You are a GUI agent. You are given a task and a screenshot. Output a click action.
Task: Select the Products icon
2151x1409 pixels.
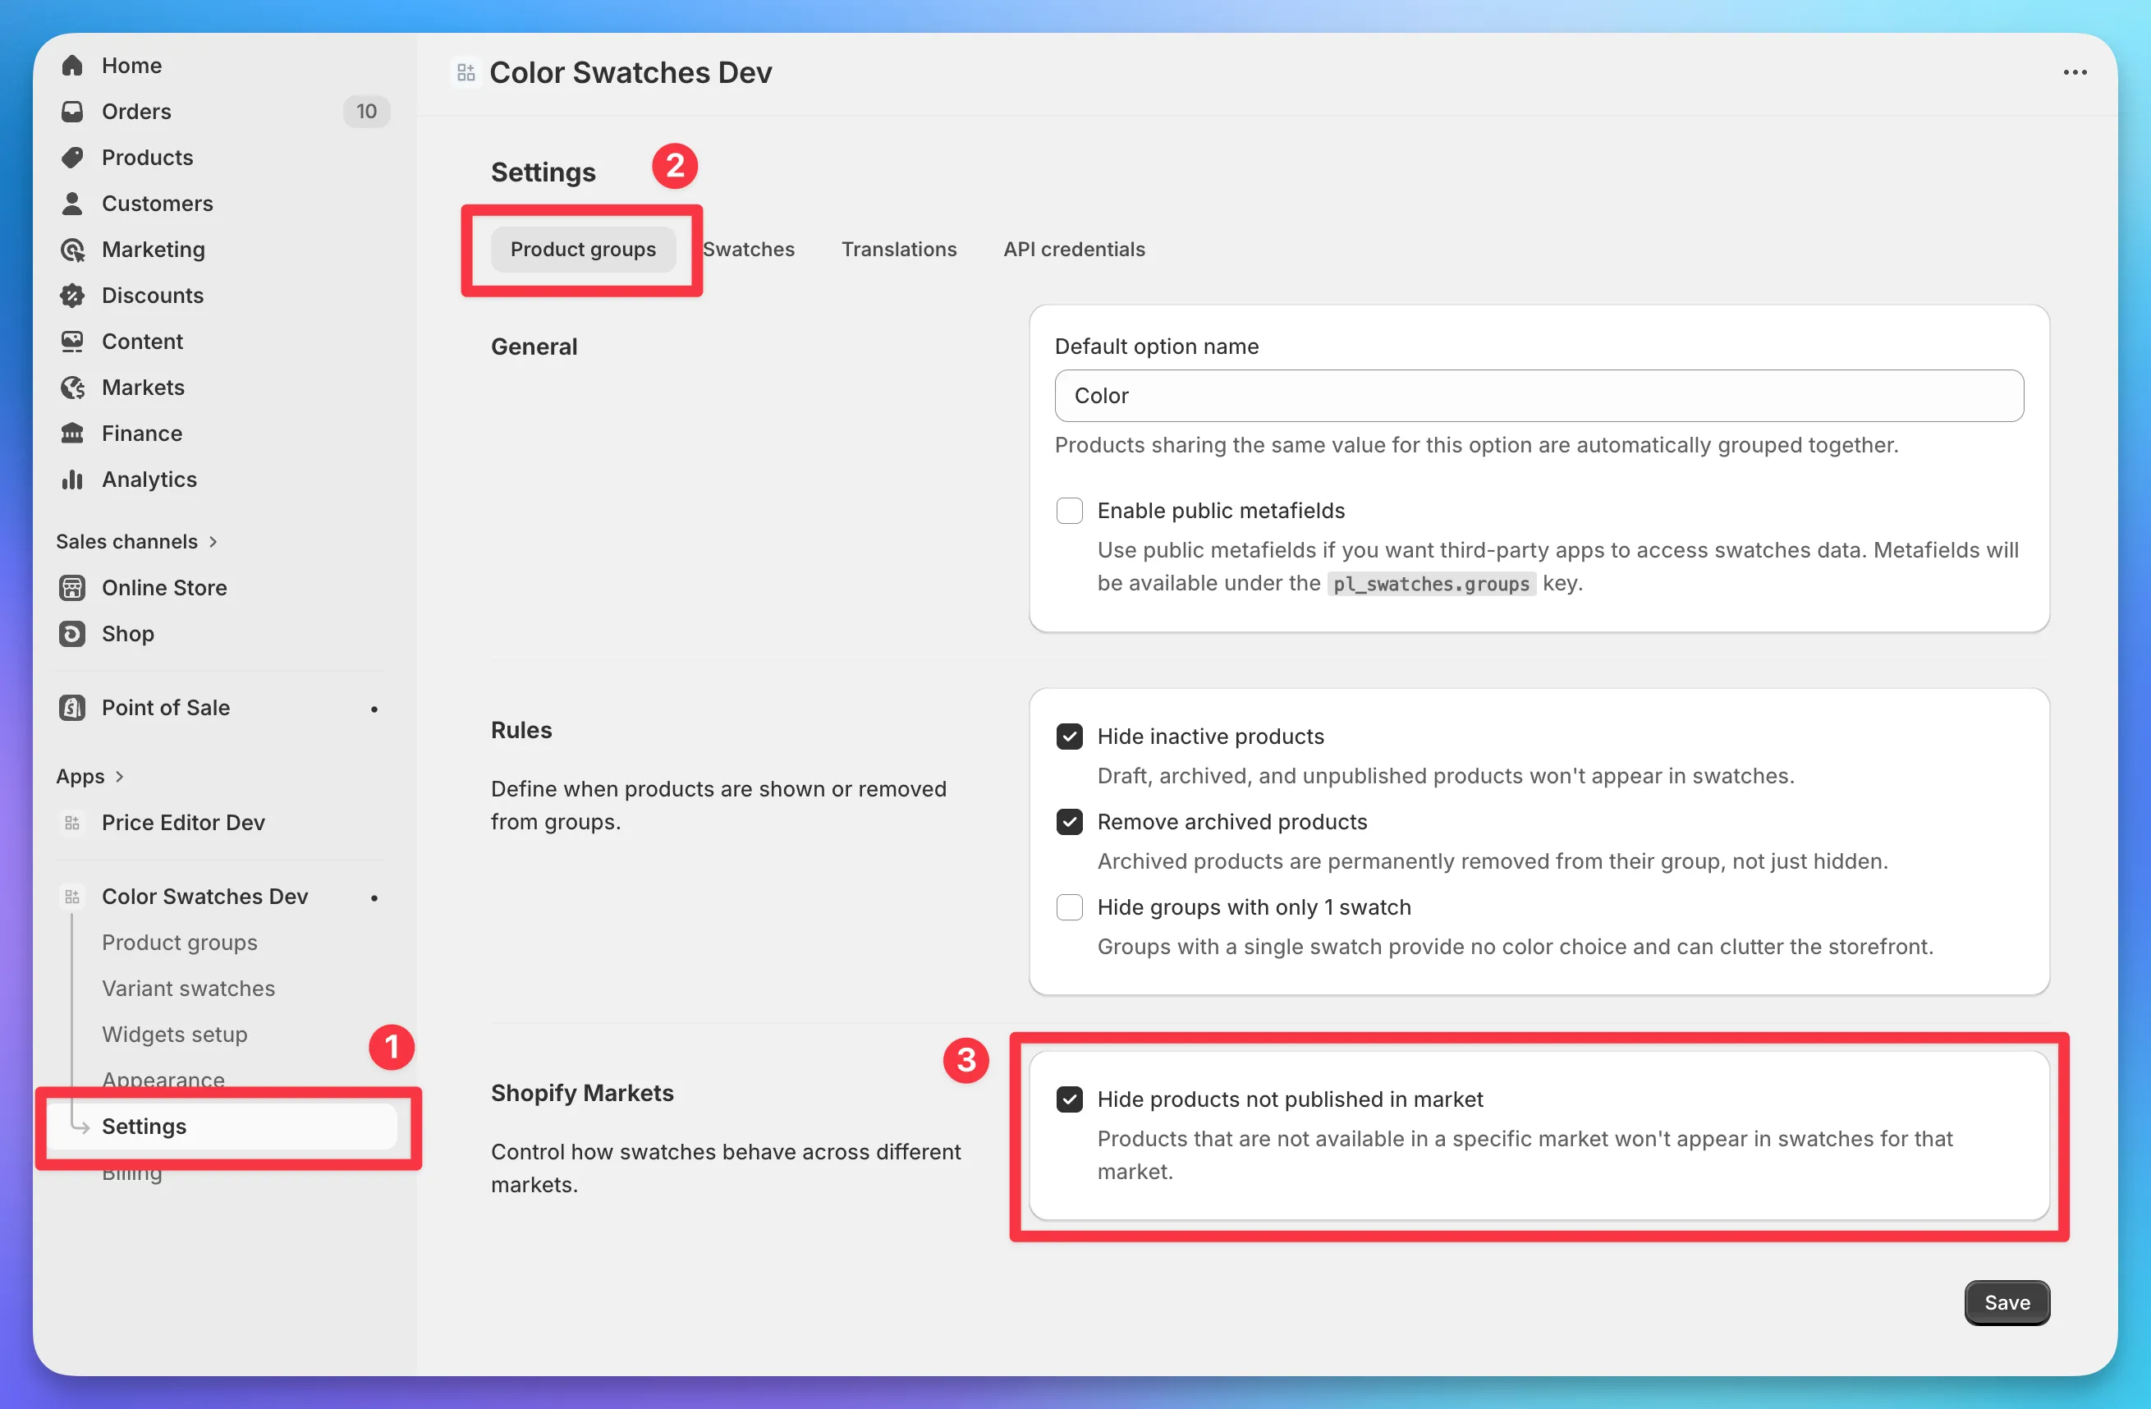73,158
